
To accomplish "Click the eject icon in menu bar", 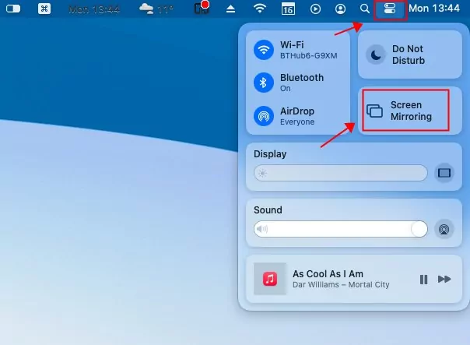I will point(230,9).
